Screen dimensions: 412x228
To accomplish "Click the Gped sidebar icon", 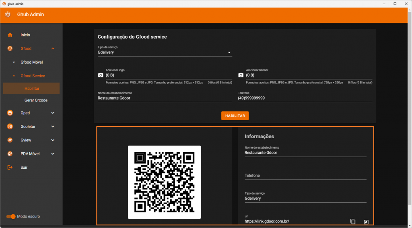I will coord(10,113).
